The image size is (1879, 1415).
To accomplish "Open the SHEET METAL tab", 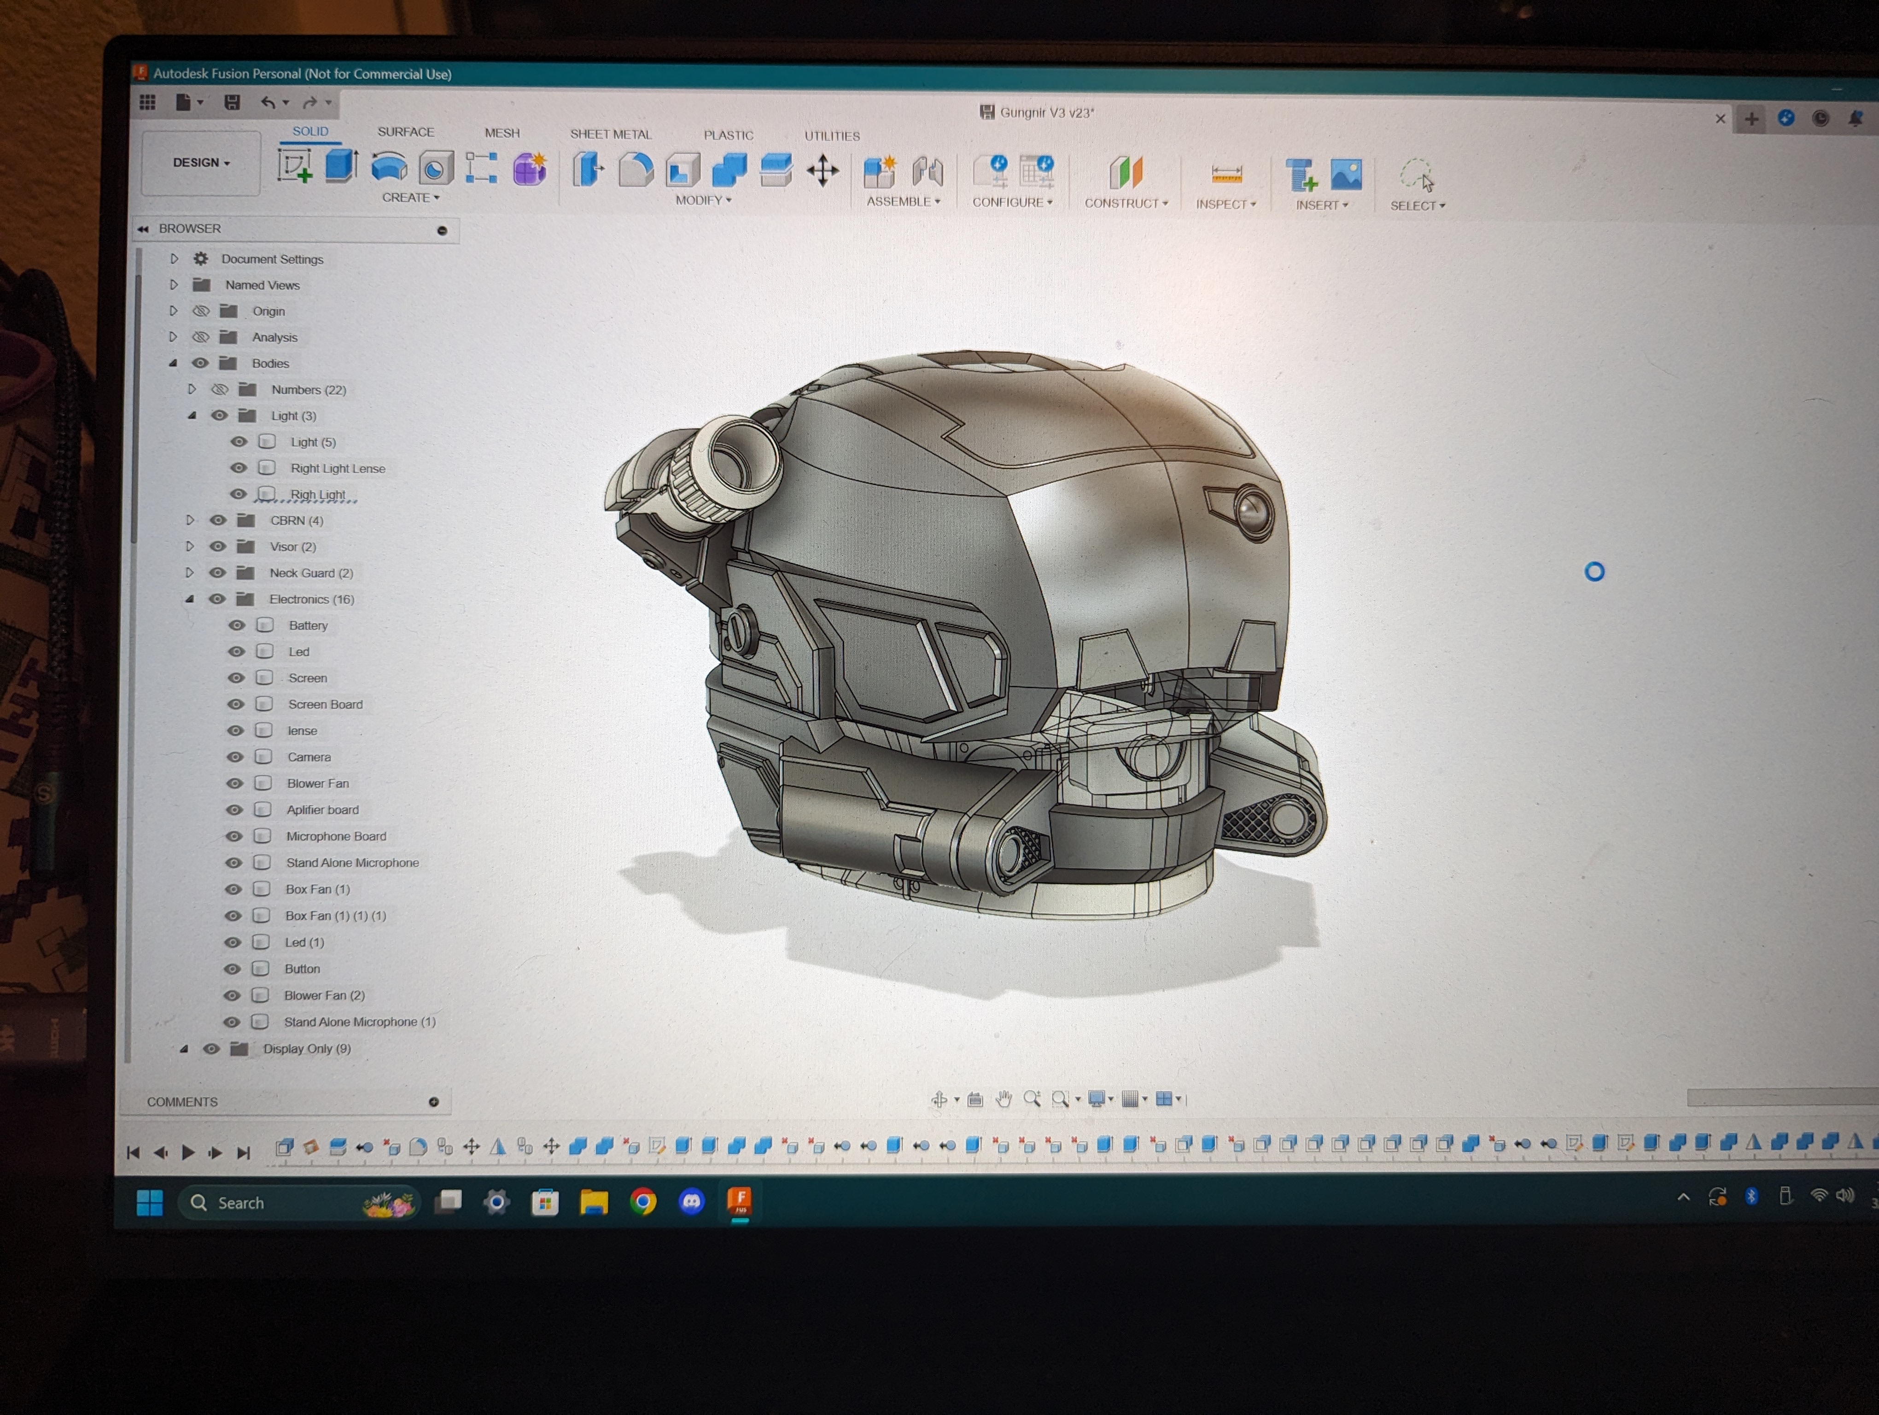I will [610, 134].
